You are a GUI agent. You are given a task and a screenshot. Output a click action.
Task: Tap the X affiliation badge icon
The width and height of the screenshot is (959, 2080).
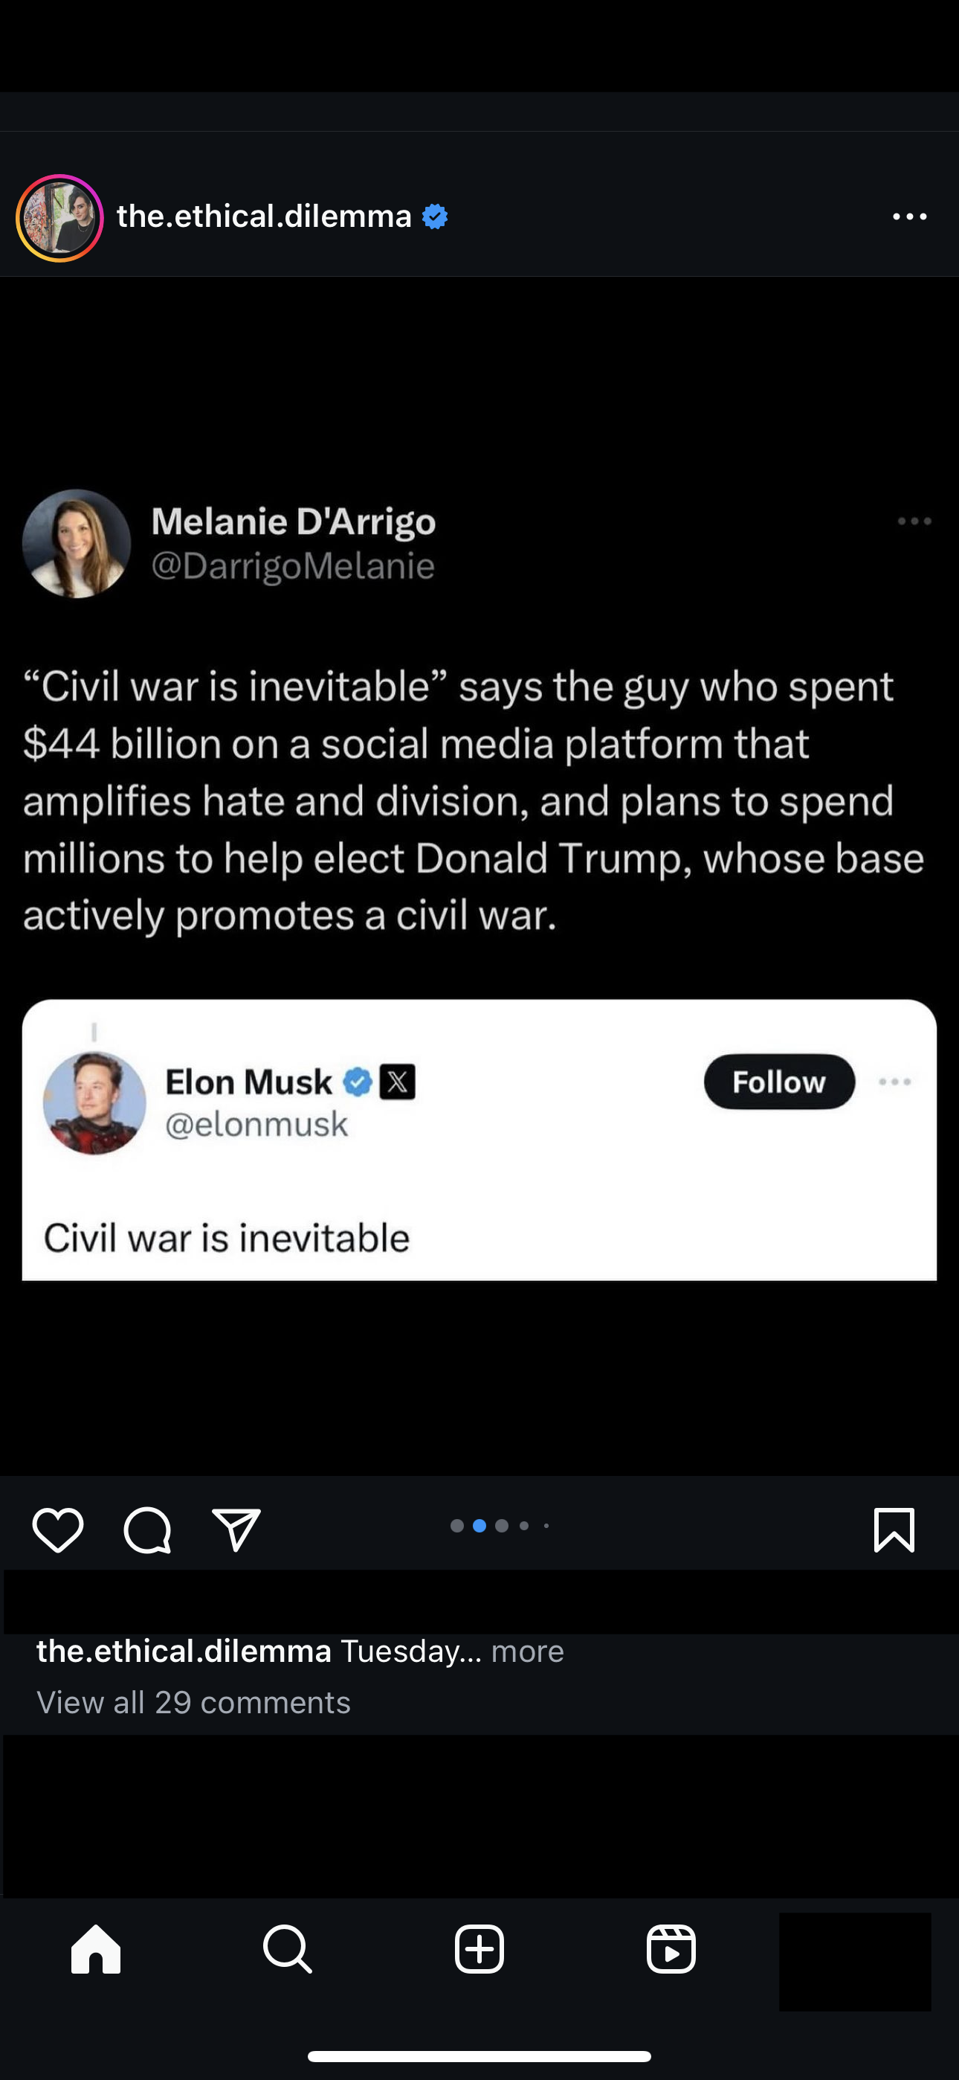tap(397, 1082)
